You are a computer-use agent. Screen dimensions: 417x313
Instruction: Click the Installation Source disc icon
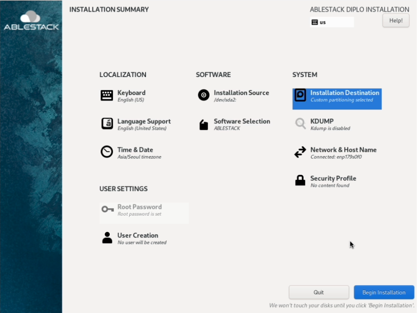[203, 95]
